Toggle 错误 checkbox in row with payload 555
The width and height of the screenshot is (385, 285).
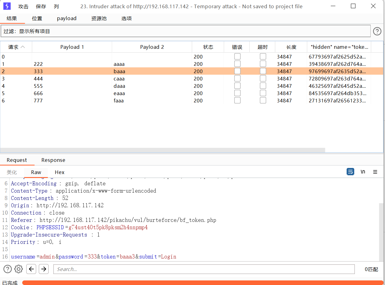click(237, 86)
